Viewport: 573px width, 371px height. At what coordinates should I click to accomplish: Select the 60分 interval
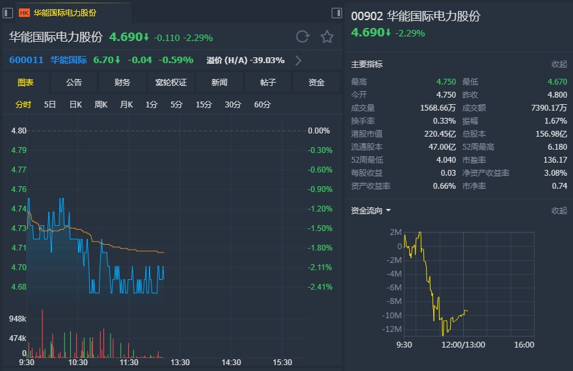coord(262,105)
